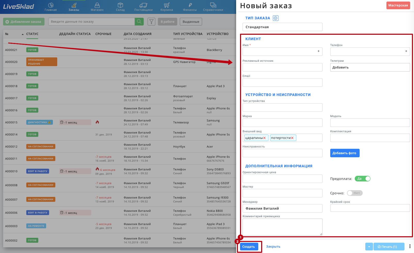Open the filter funnel icon
This screenshot has width=414, height=253.
(151, 22)
